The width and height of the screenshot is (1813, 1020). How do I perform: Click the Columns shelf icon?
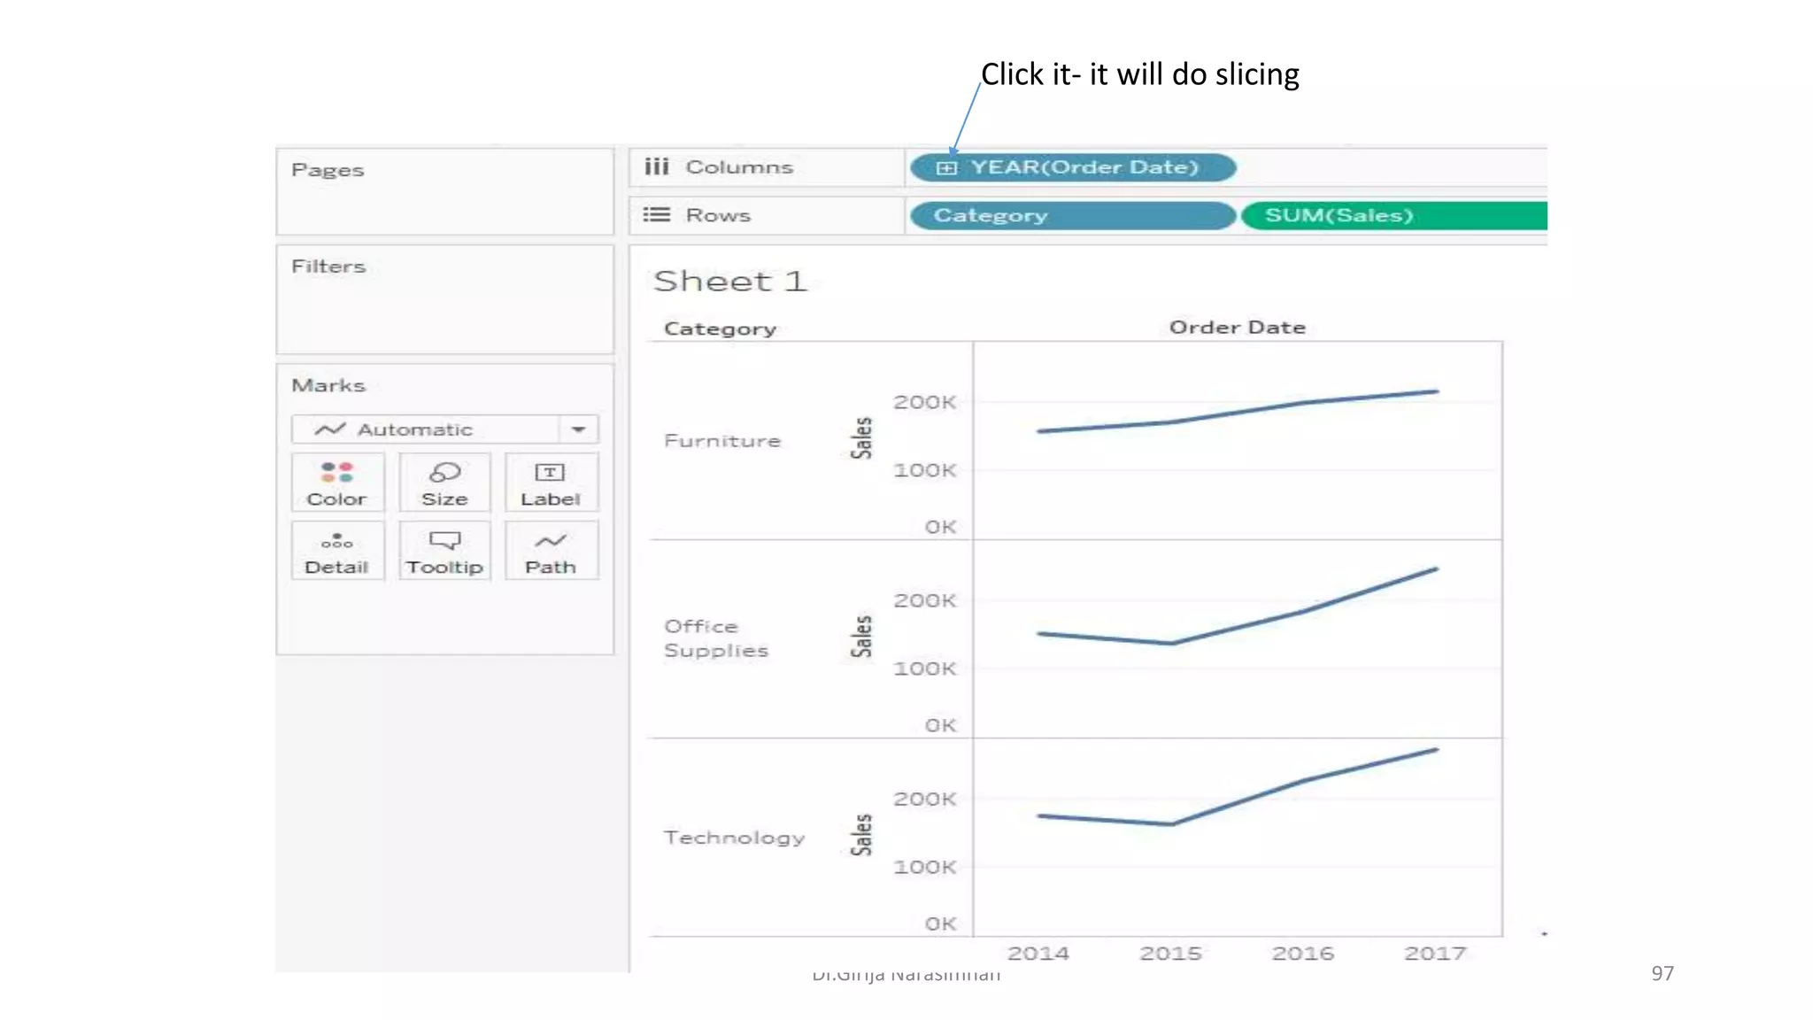coord(656,166)
